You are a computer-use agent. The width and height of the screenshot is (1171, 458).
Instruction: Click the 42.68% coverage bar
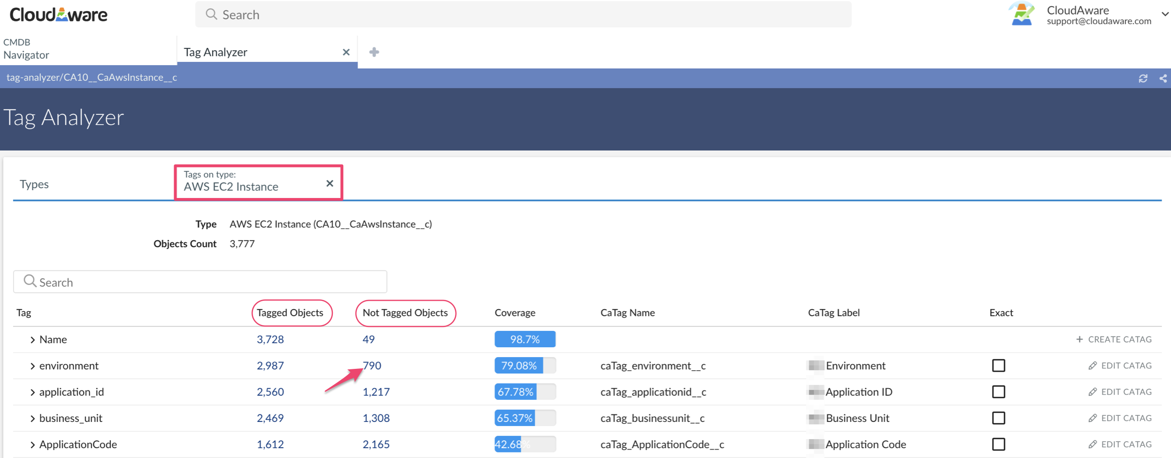pos(525,444)
